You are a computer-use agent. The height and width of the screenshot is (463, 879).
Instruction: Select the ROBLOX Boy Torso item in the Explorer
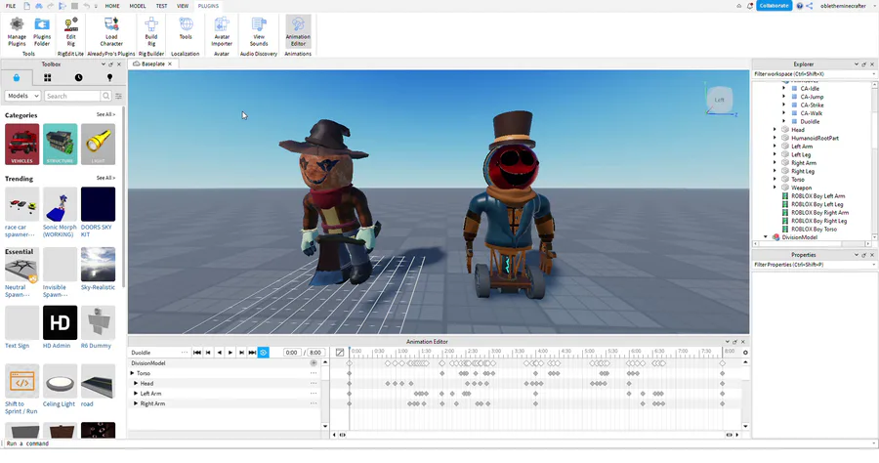coord(814,229)
